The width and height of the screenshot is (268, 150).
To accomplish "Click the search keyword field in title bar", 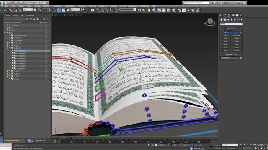I will click(x=197, y=3).
